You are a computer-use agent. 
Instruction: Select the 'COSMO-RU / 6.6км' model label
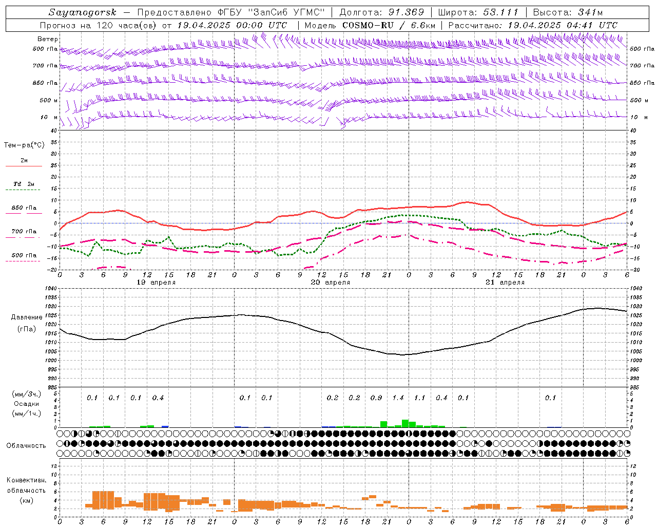pyautogui.click(x=389, y=25)
